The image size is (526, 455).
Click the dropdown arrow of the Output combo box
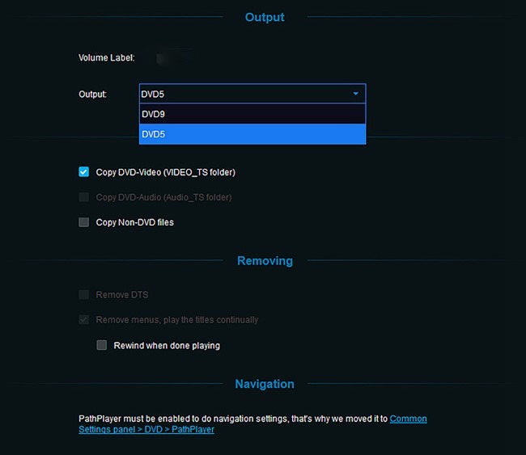click(x=355, y=94)
